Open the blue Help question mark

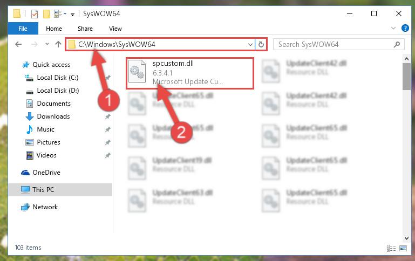[x=405, y=28]
